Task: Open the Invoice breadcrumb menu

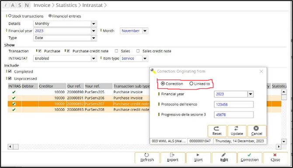Action: (x=42, y=5)
